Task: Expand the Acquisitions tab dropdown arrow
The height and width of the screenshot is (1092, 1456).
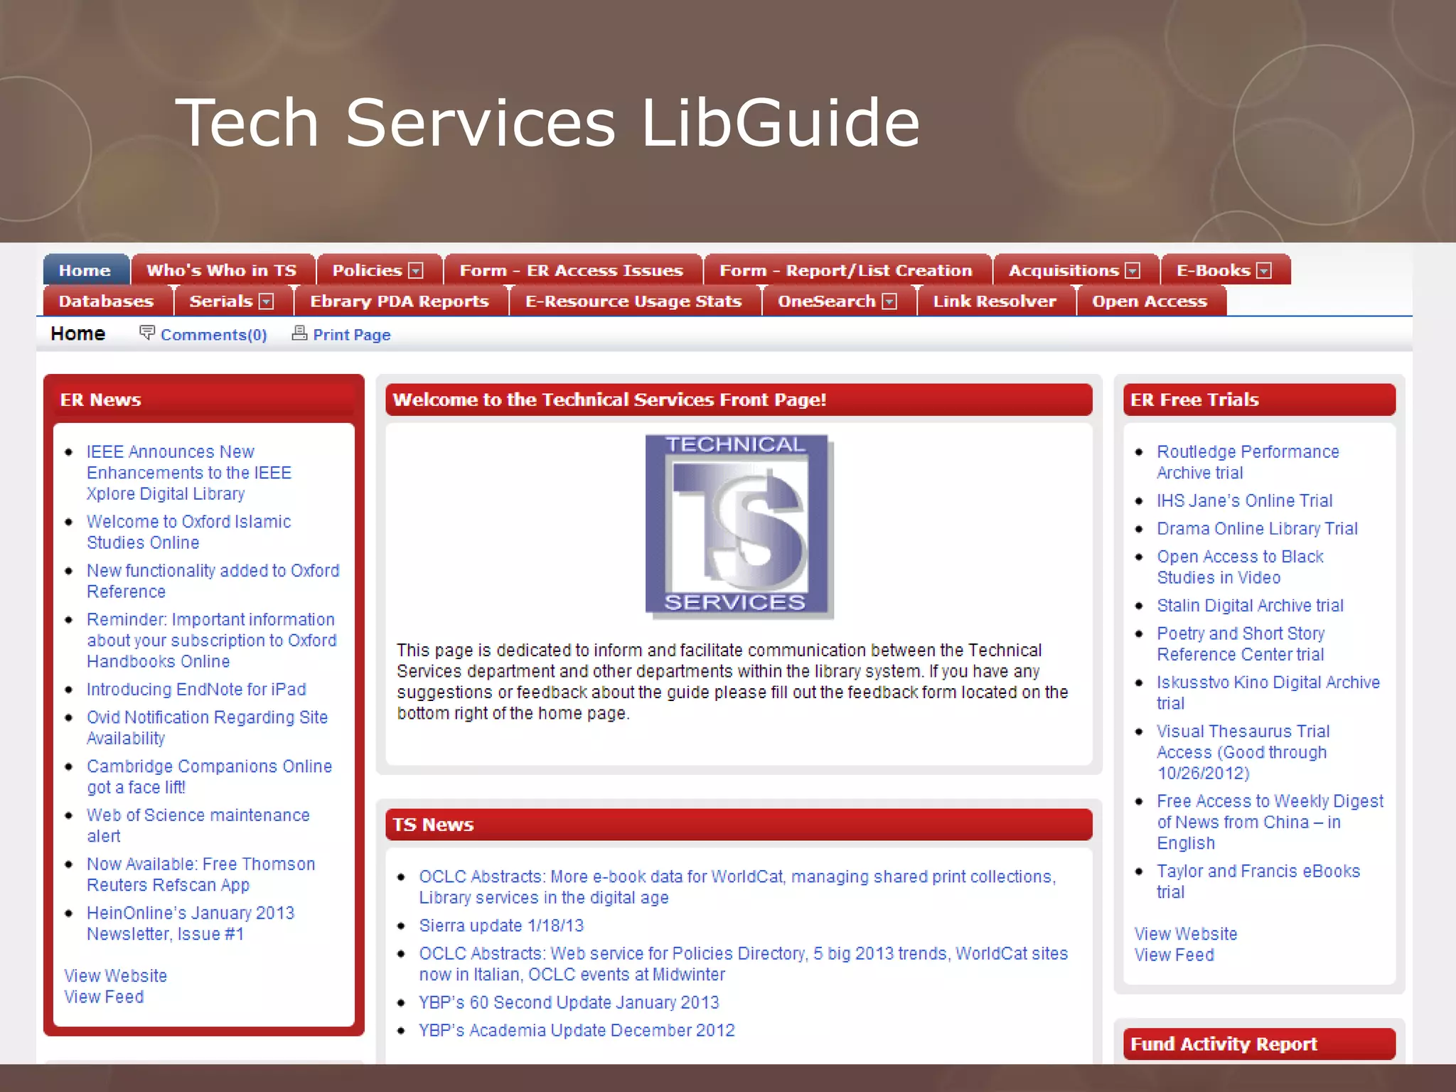Action: click(1133, 271)
